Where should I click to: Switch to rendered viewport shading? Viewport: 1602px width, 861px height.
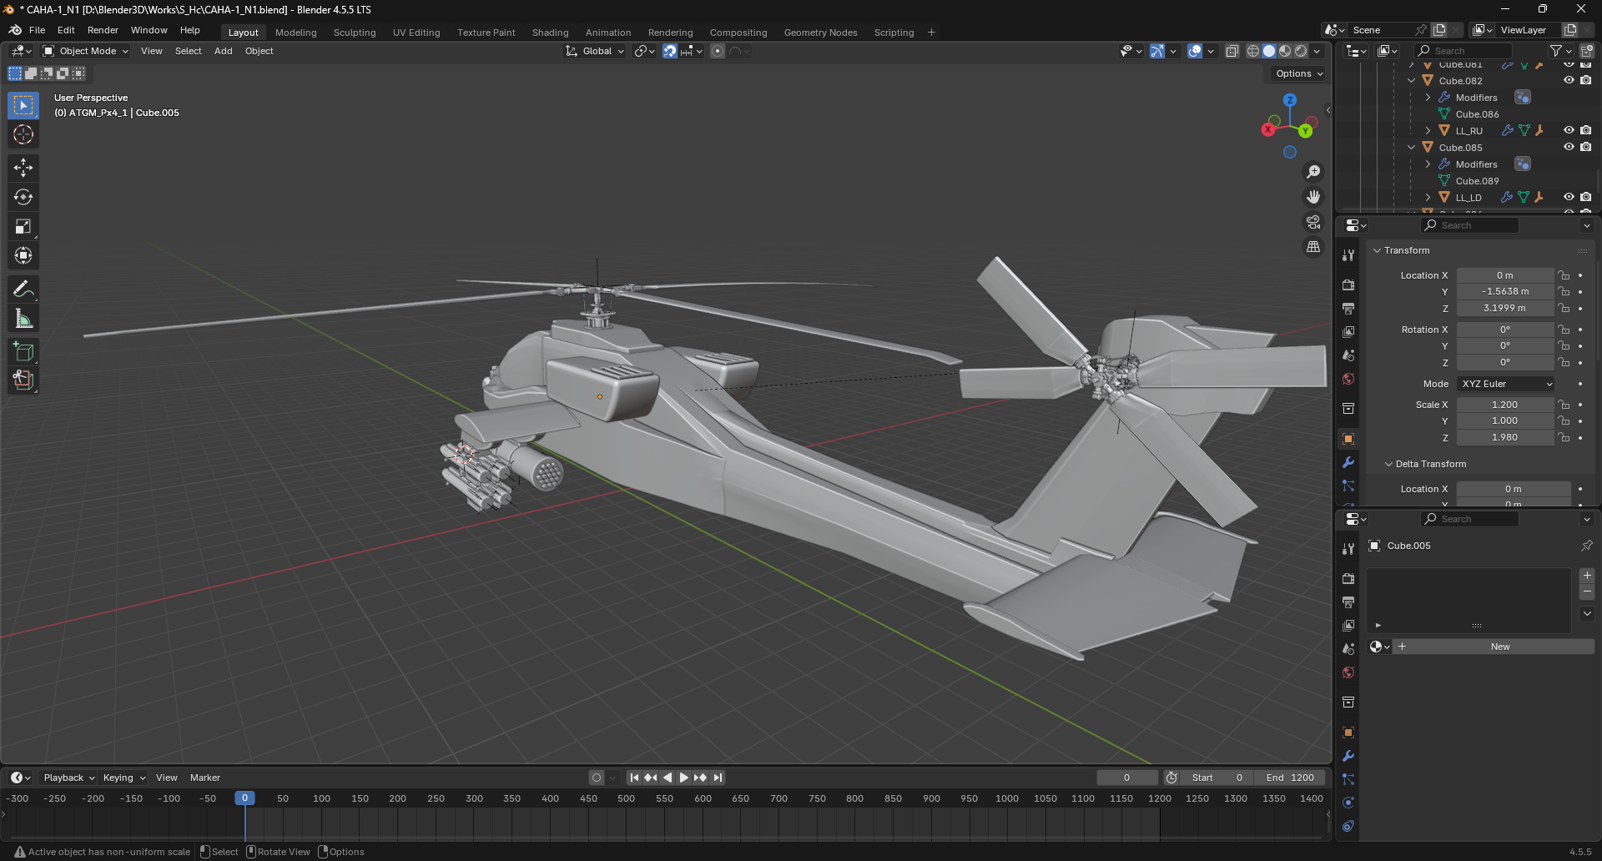1301,51
